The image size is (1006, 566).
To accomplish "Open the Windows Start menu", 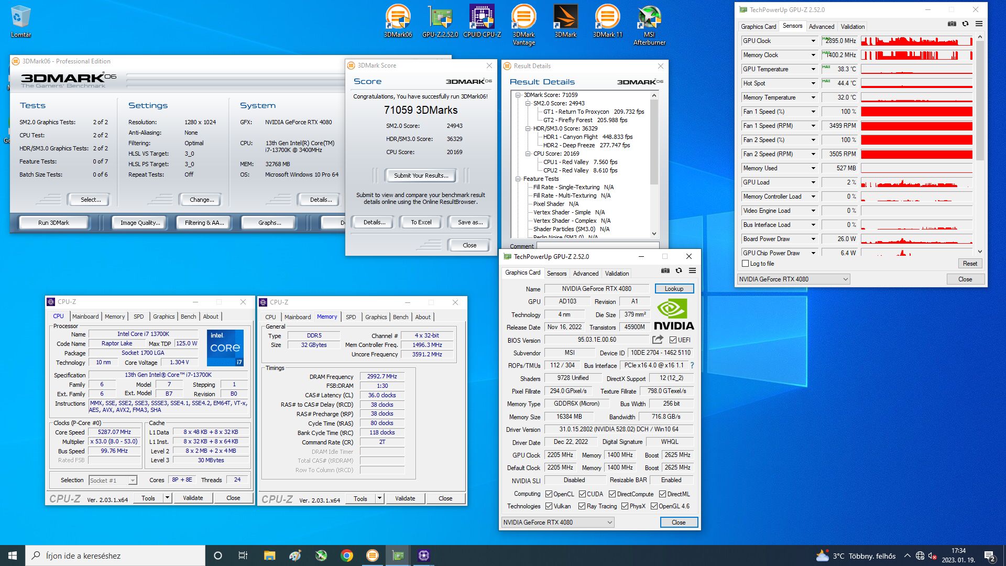I will click(13, 556).
